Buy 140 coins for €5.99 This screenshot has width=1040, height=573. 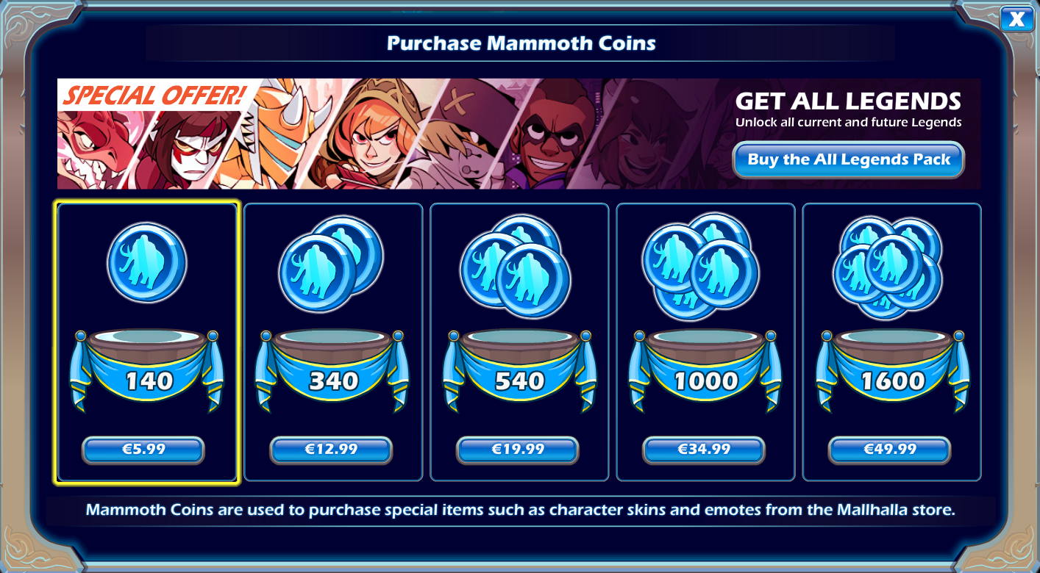(143, 450)
